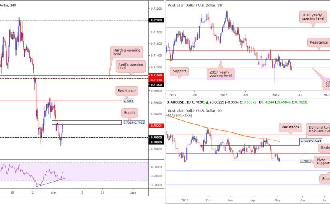Select the Supply callout on 4H chart
The width and height of the screenshot is (330, 204).
(129, 112)
